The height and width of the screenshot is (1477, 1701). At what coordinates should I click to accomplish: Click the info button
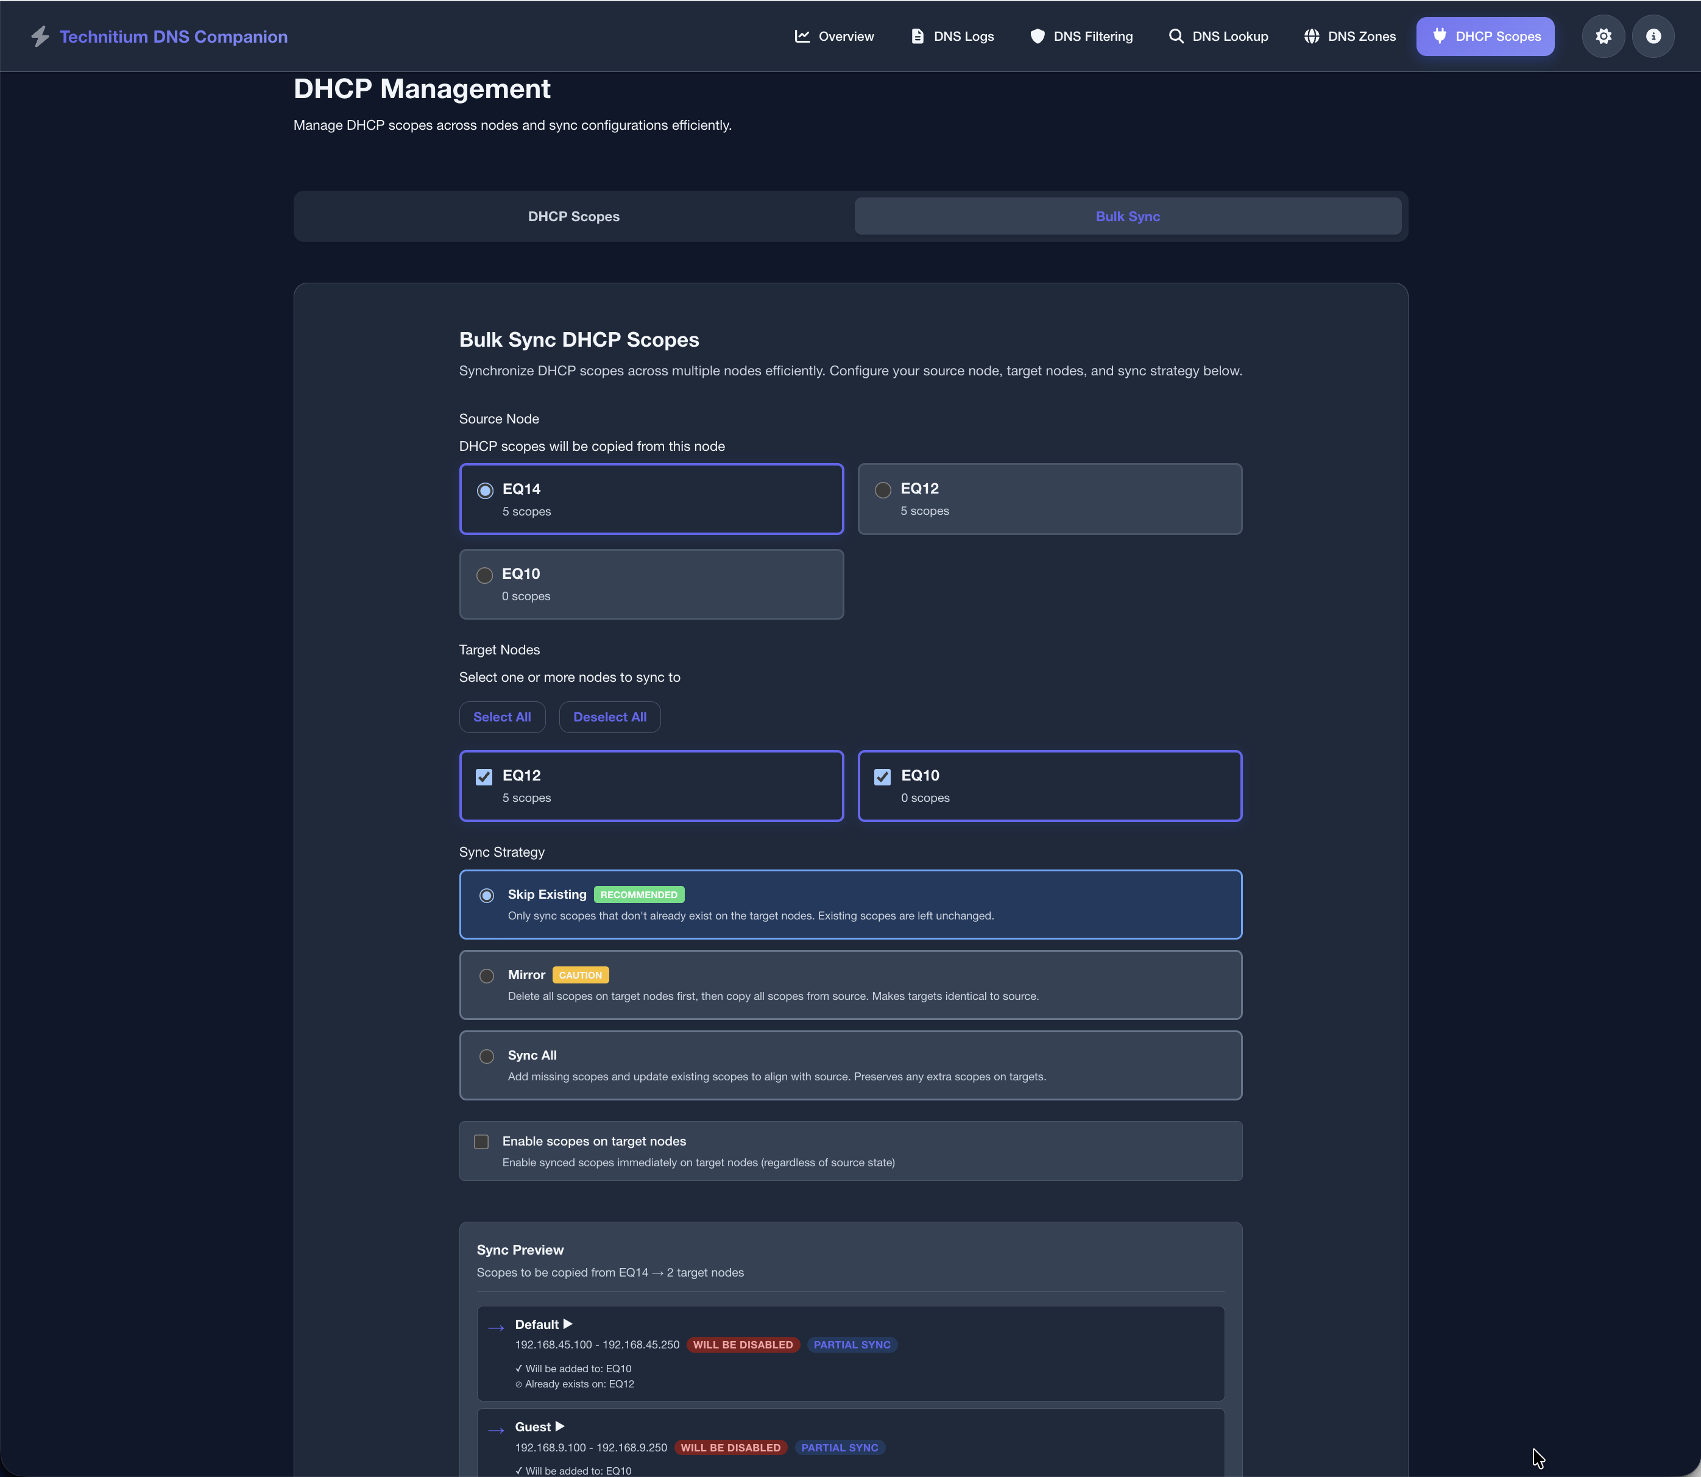pyautogui.click(x=1652, y=35)
